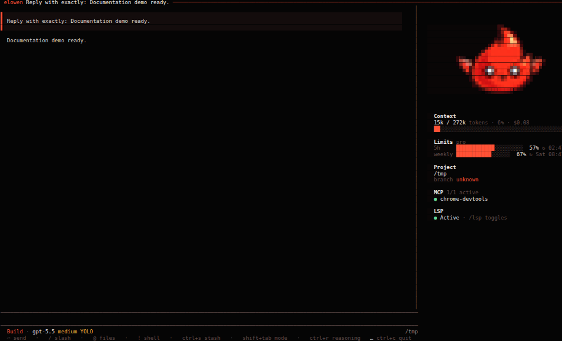
Task: Click the '/tmp' path under Project
Action: click(x=440, y=174)
